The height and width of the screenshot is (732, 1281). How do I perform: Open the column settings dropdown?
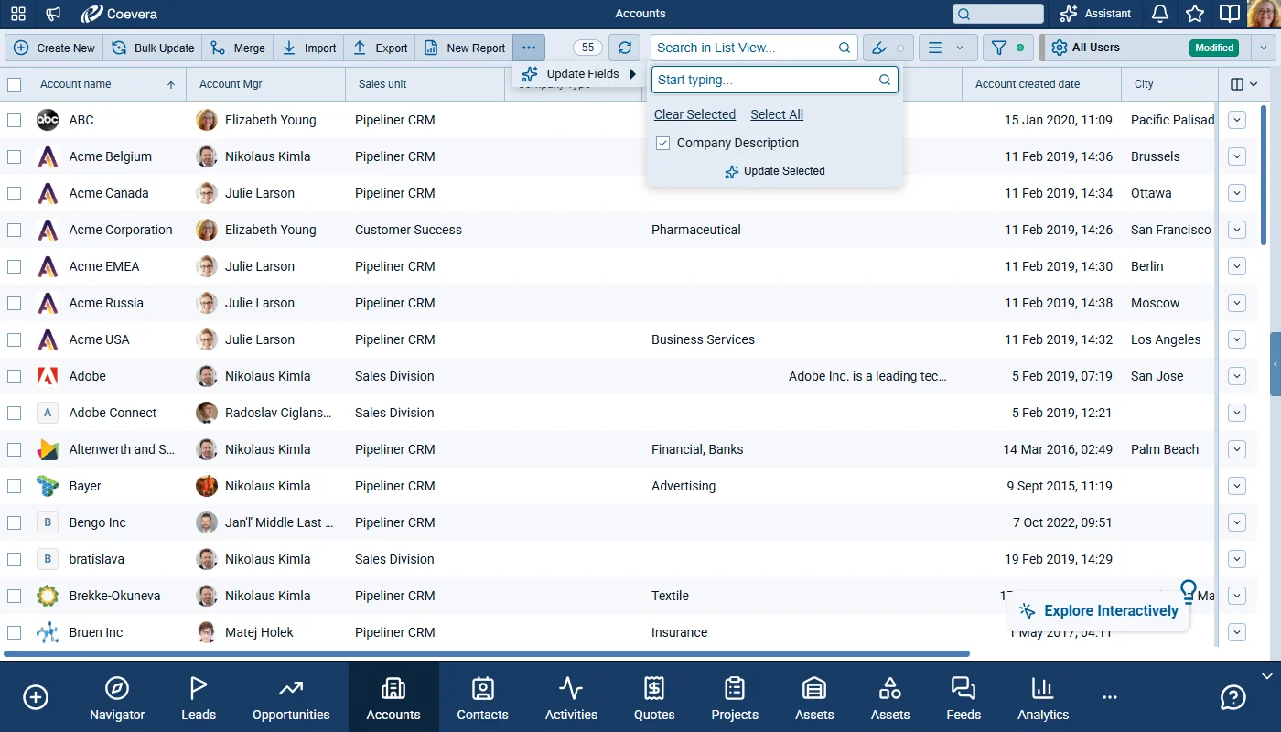pos(1243,84)
